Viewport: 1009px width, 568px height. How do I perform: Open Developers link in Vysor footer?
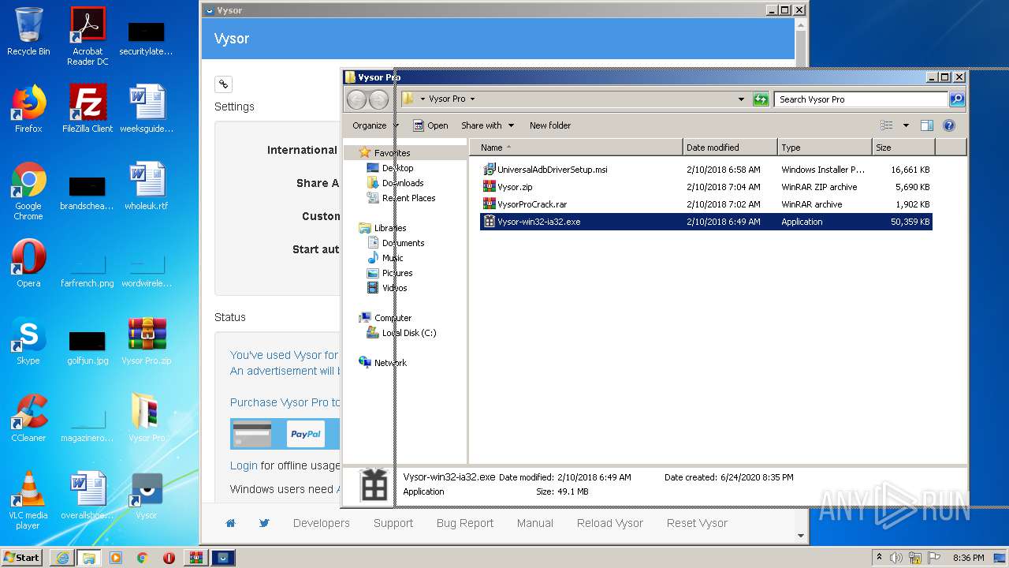pyautogui.click(x=322, y=523)
